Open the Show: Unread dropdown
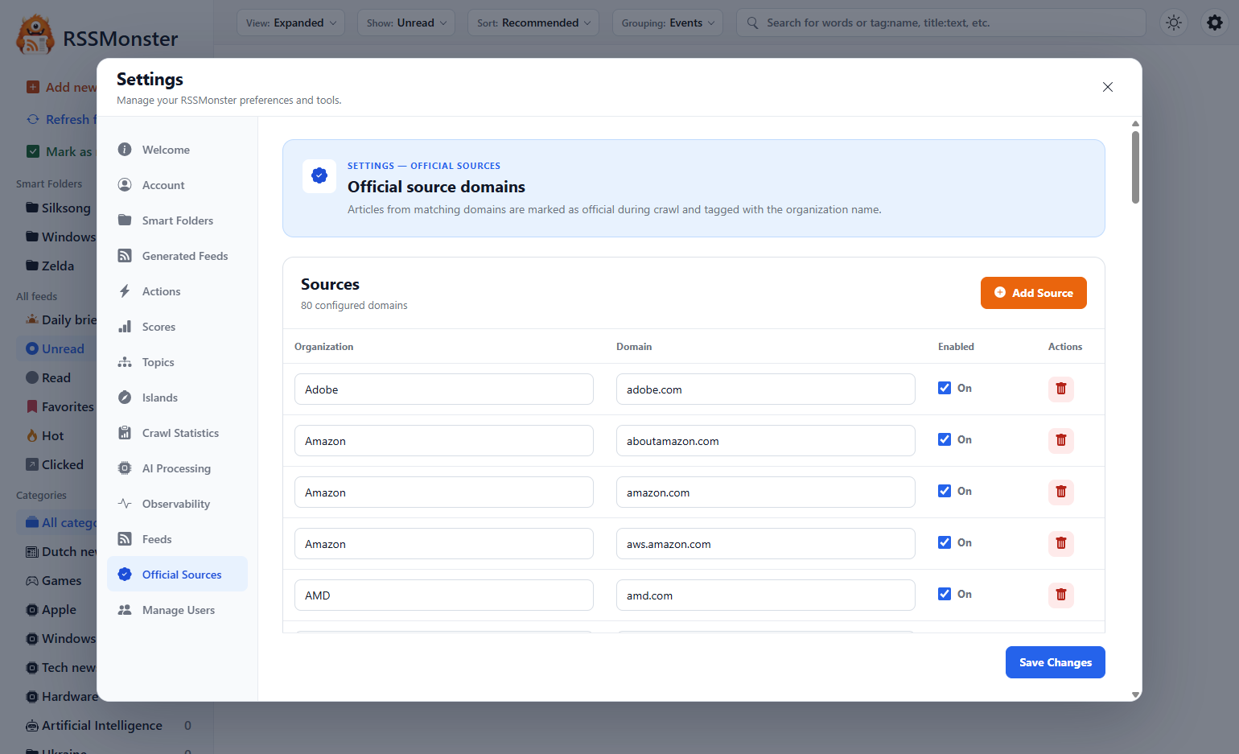Viewport: 1239px width, 754px height. point(406,23)
